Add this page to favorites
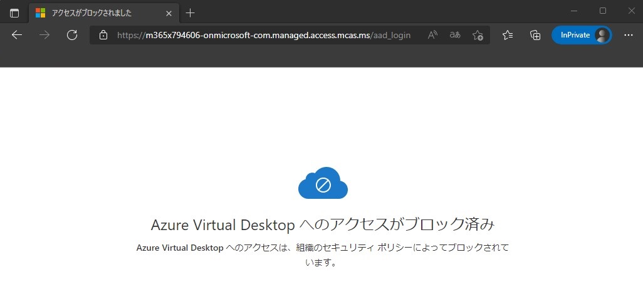This screenshot has width=643, height=297. tap(478, 36)
